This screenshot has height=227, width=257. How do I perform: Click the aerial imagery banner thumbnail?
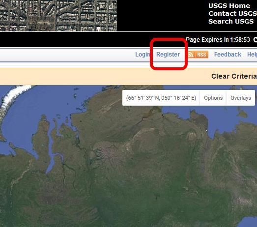[x=58, y=16]
